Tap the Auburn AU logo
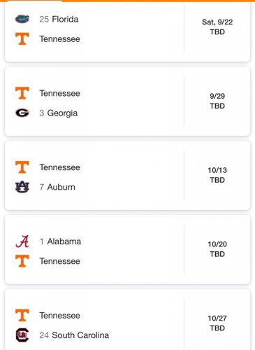 pos(22,187)
